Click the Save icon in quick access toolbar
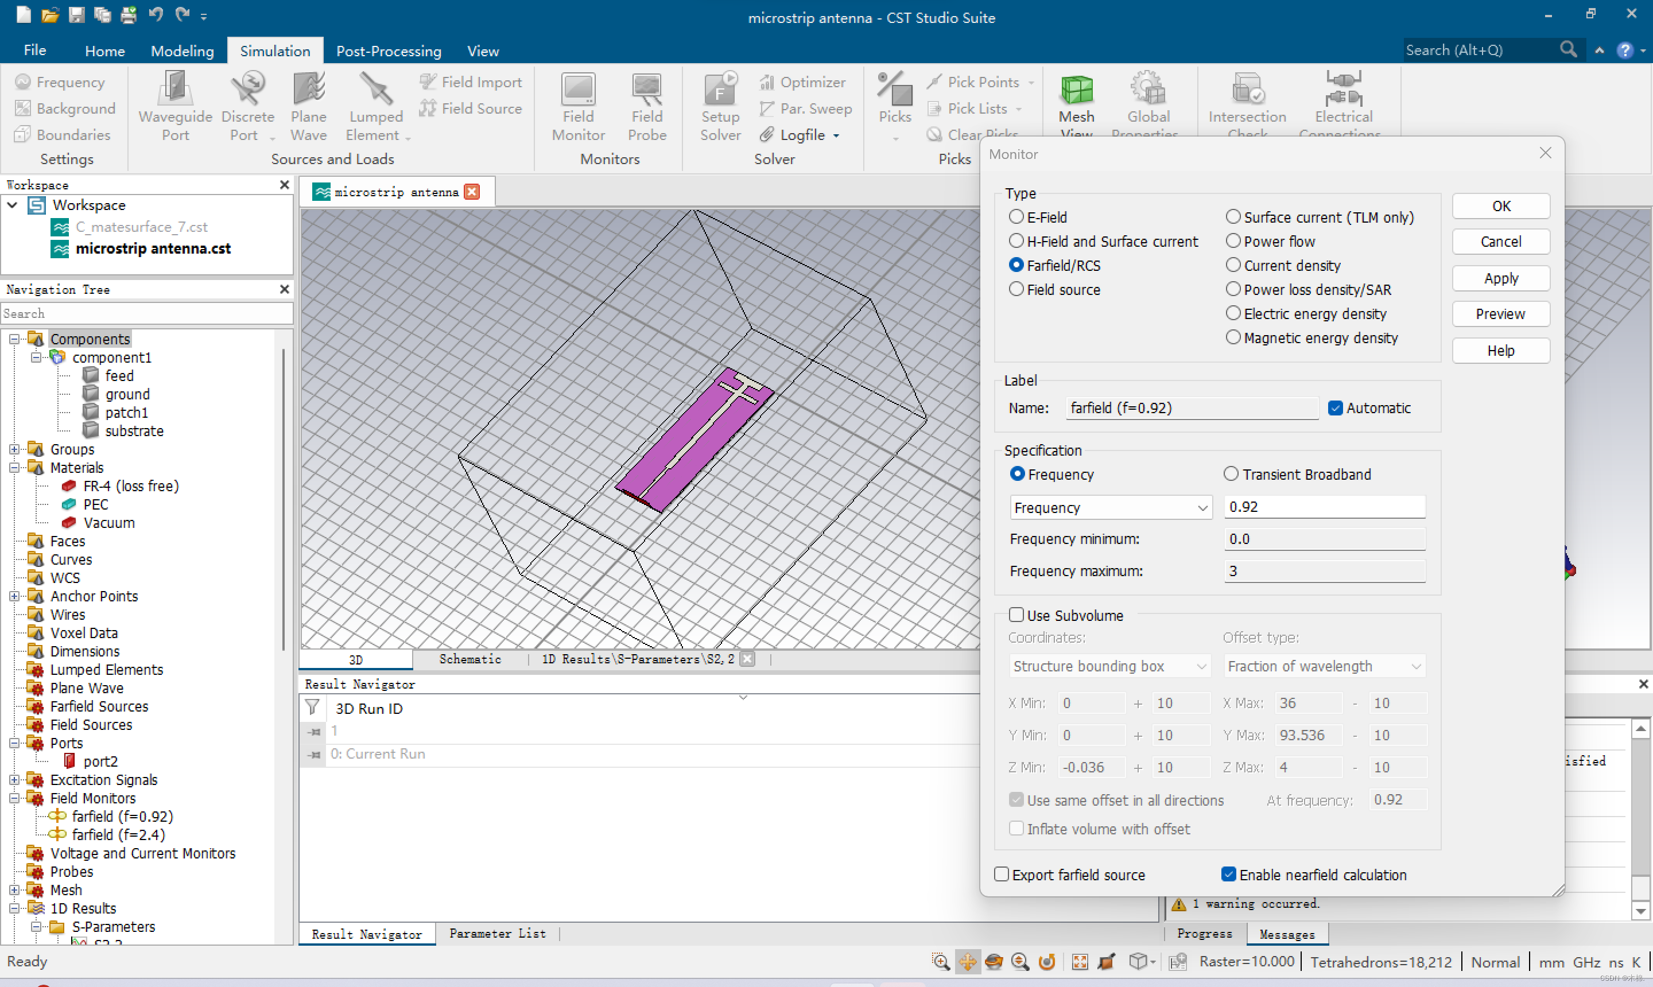Screen dimensions: 1653x987 click(x=76, y=14)
